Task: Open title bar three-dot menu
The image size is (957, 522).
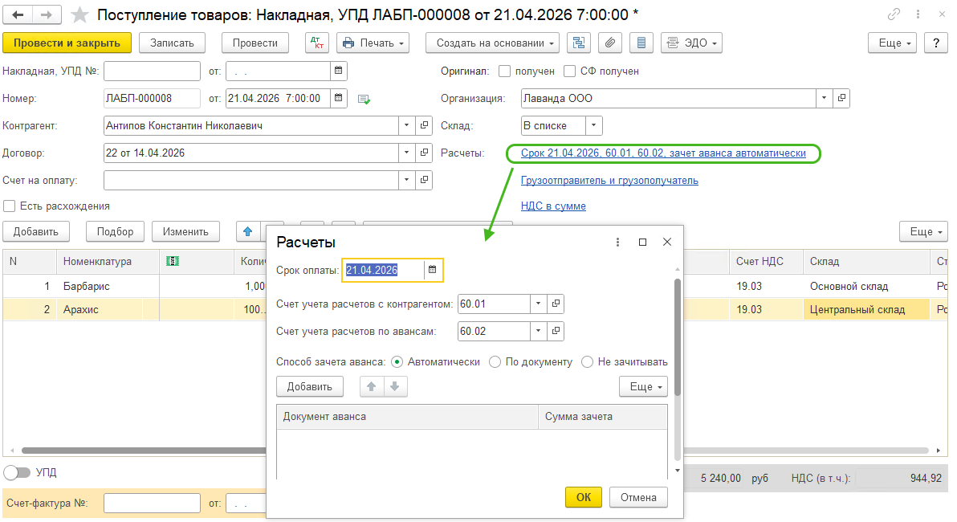Action: coord(918,14)
